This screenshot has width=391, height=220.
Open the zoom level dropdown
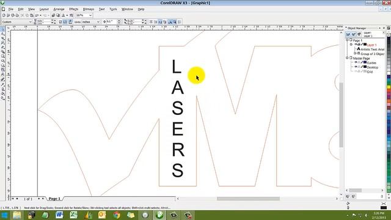tap(90, 15)
